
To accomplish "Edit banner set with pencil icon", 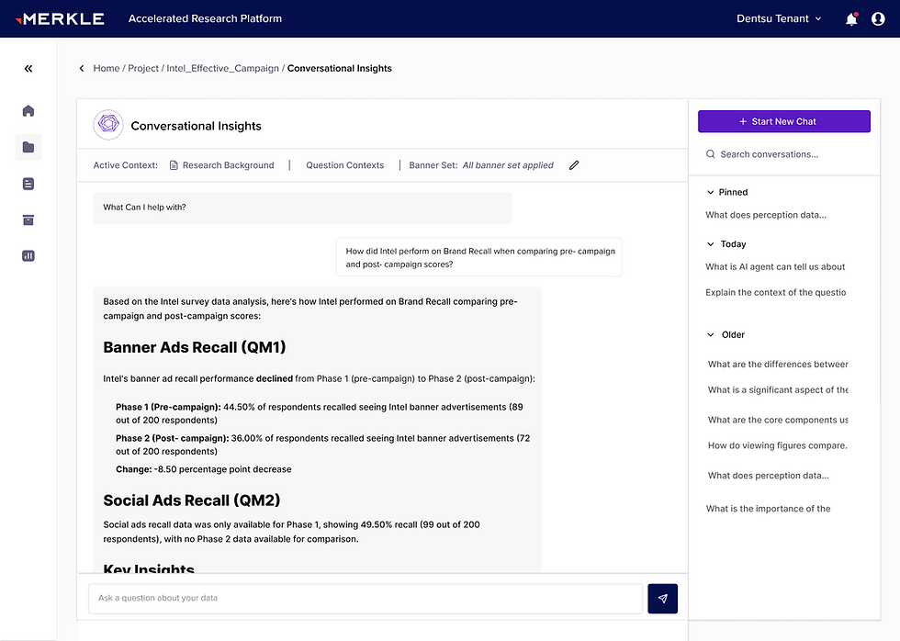I will click(574, 165).
